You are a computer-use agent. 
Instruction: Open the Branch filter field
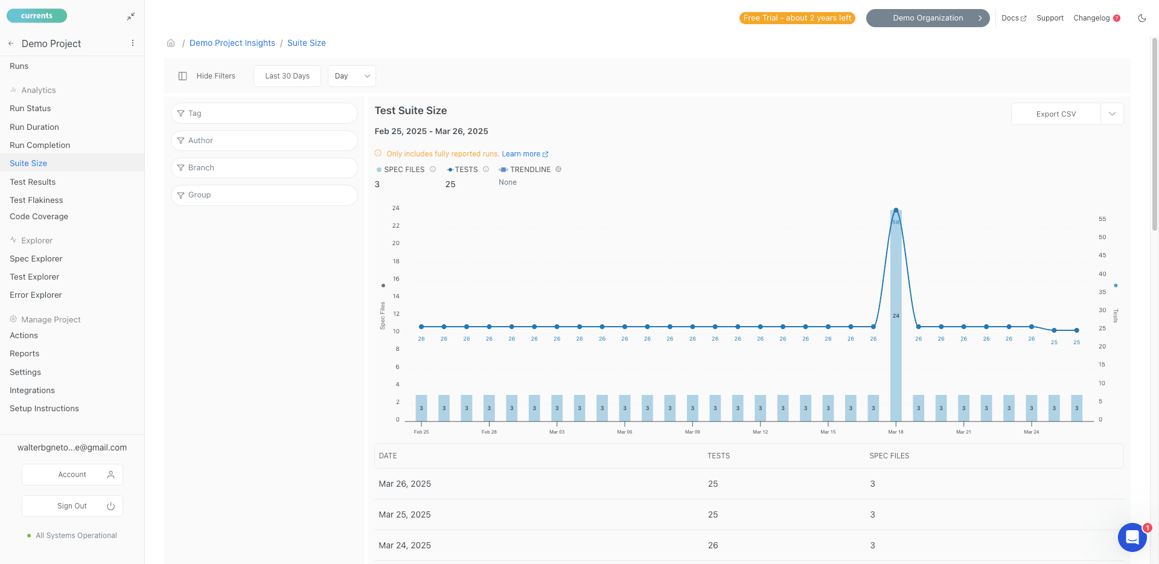point(264,168)
